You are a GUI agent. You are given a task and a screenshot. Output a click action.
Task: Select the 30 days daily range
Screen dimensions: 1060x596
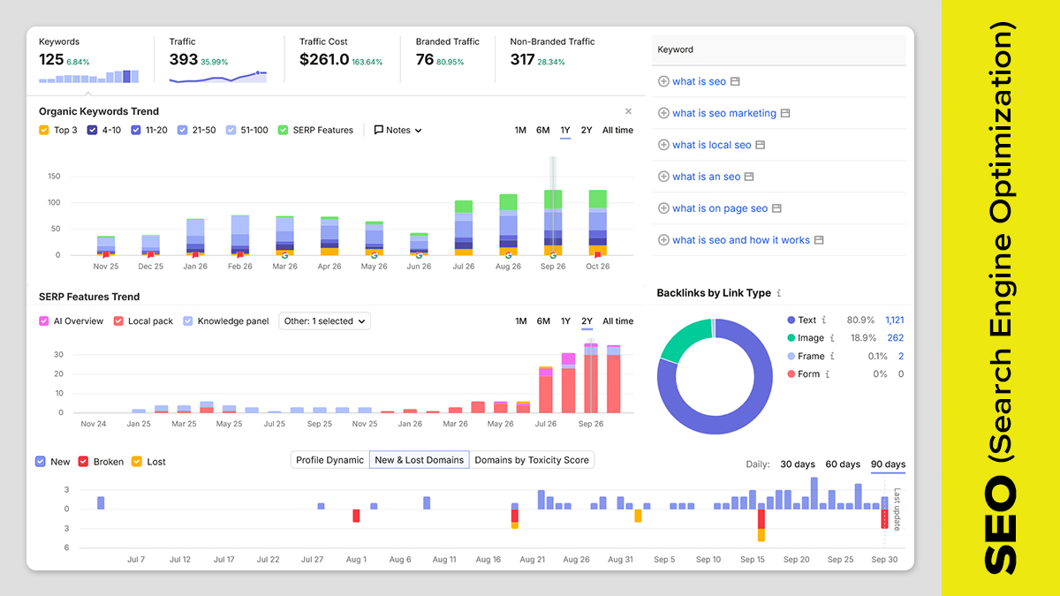click(x=798, y=464)
